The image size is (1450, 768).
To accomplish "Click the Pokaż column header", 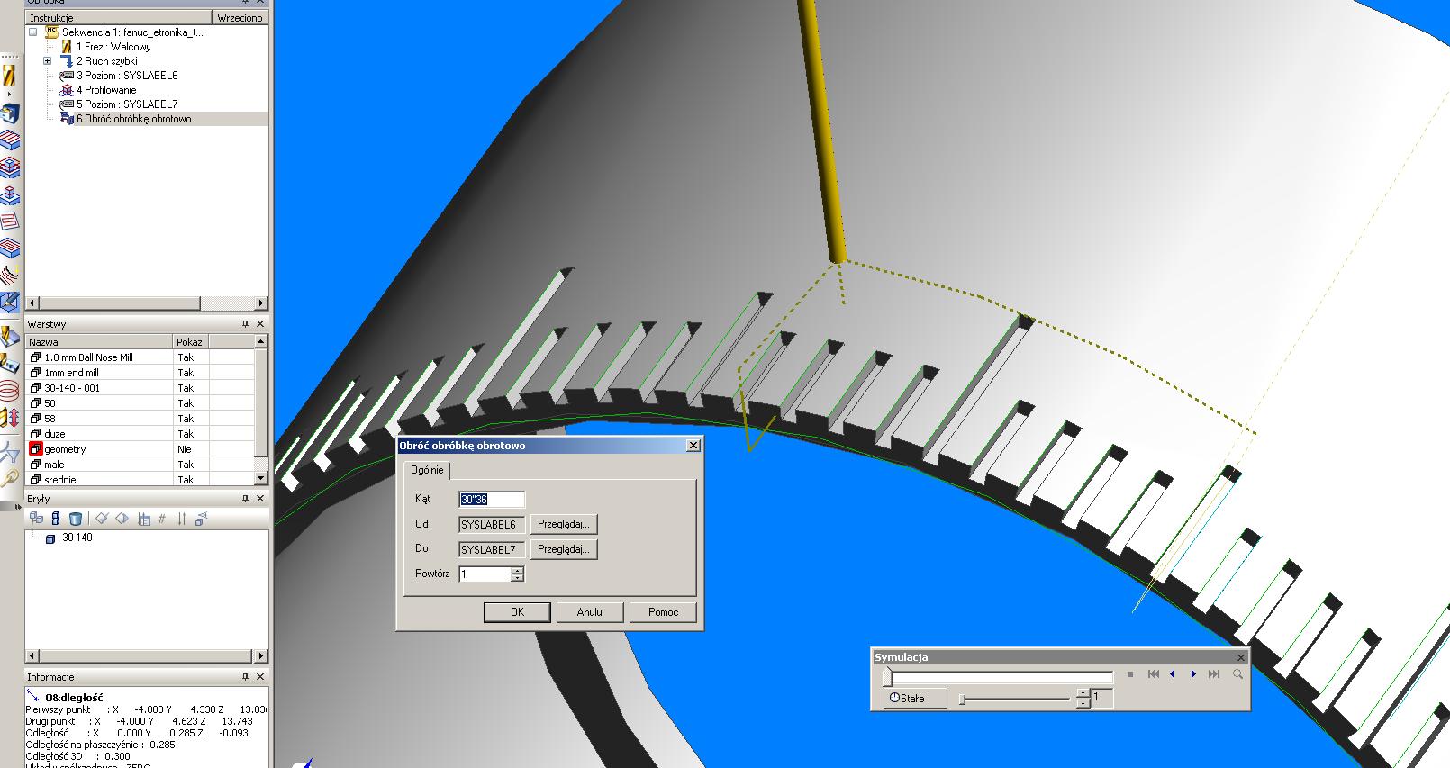I will 191,342.
